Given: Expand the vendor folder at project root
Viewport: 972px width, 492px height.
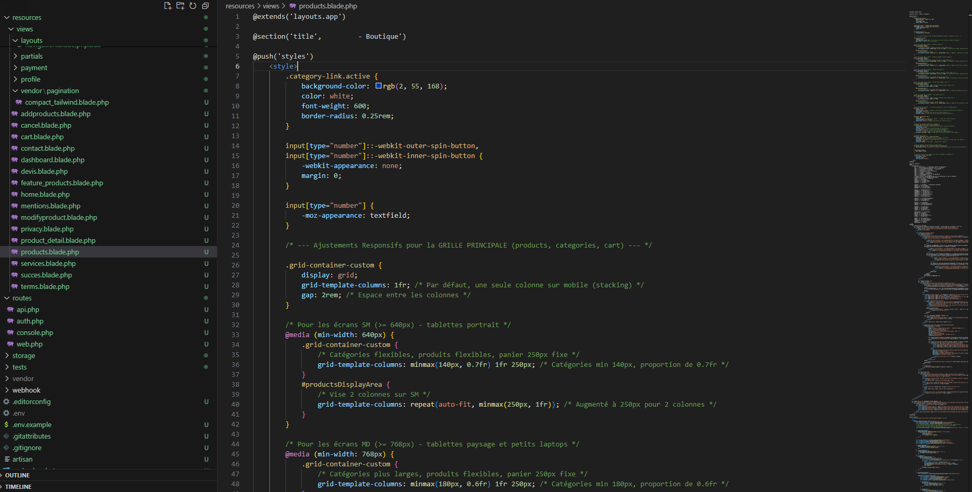Looking at the screenshot, I should [x=108, y=378].
